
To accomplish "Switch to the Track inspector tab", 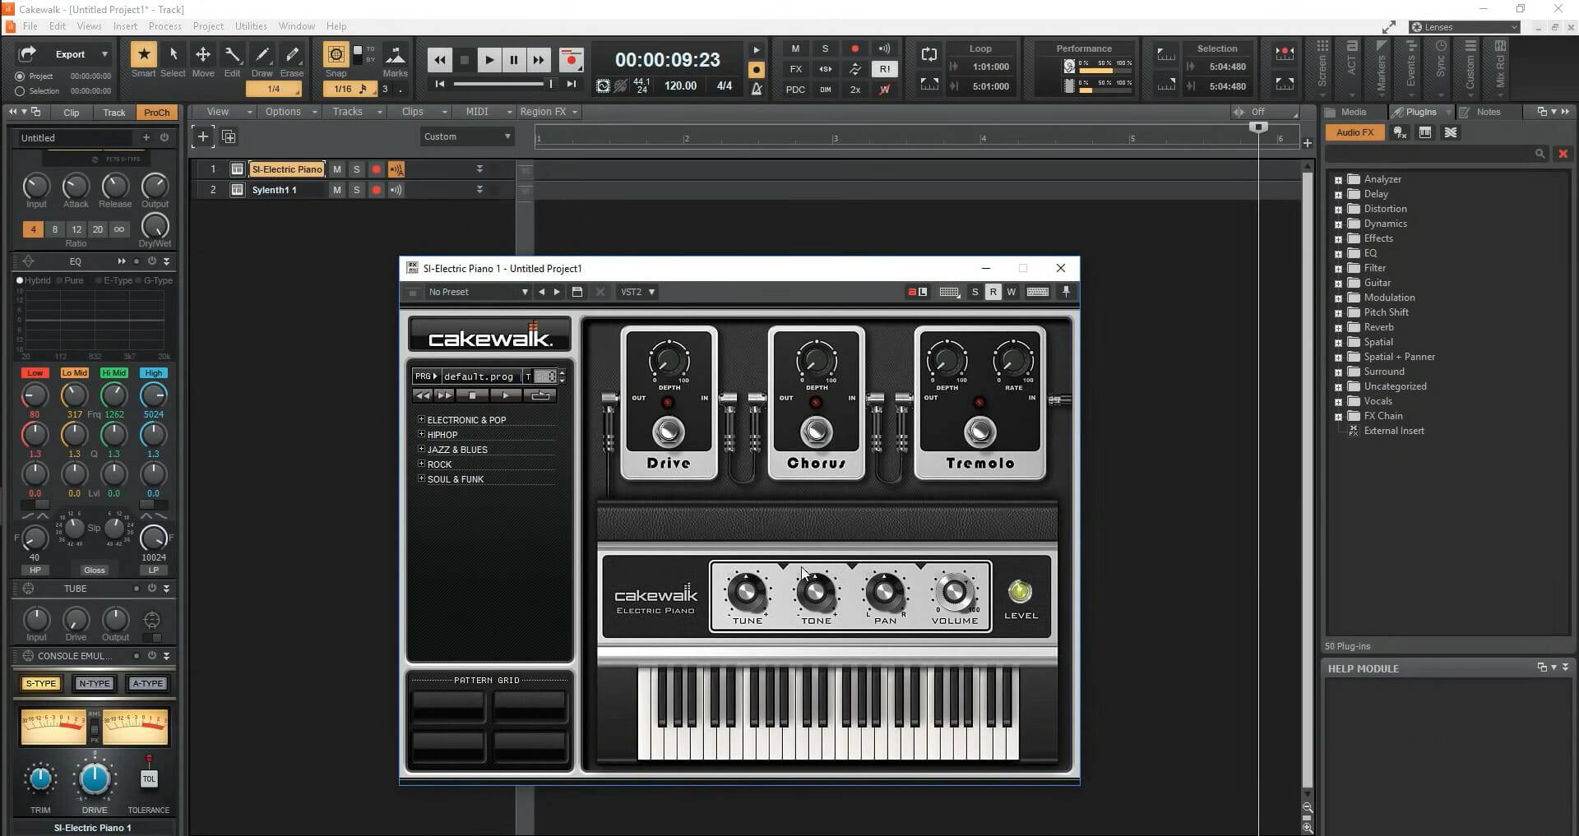I will pos(113,113).
